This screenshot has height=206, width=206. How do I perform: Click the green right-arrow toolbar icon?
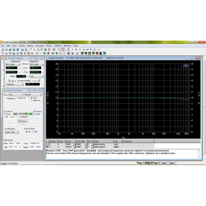pyautogui.click(x=53, y=53)
